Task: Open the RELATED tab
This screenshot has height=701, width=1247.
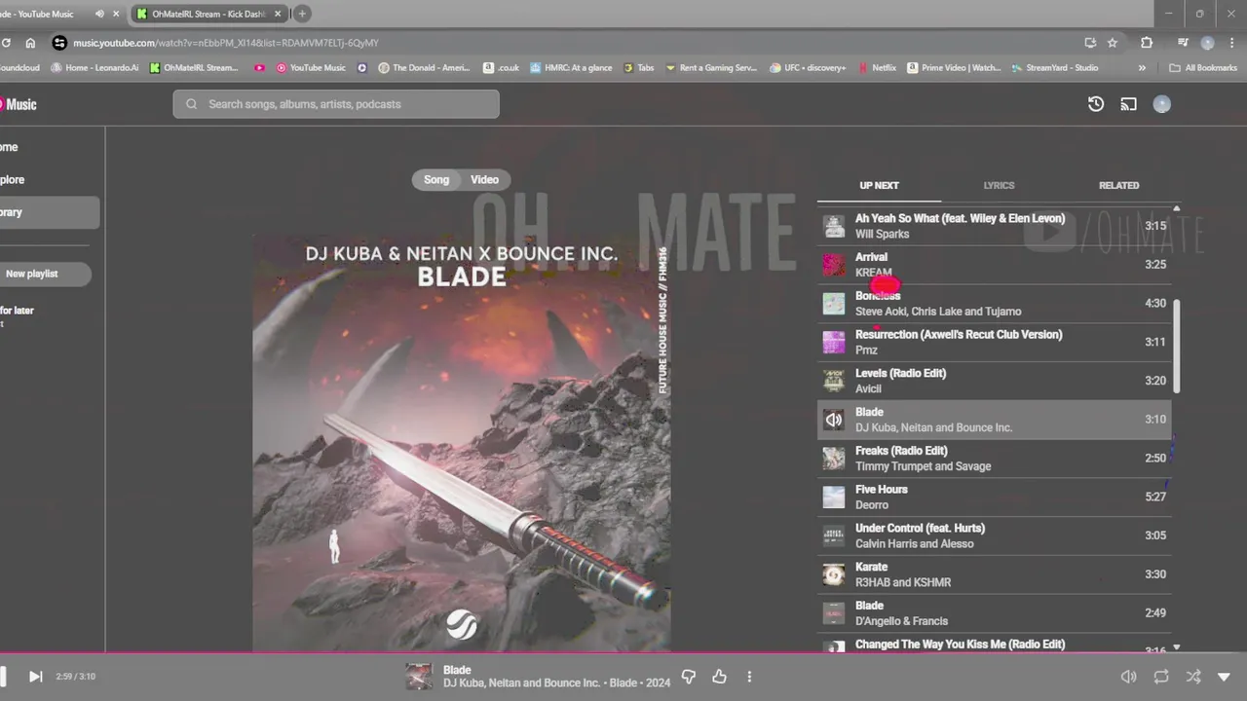Action: click(x=1118, y=185)
